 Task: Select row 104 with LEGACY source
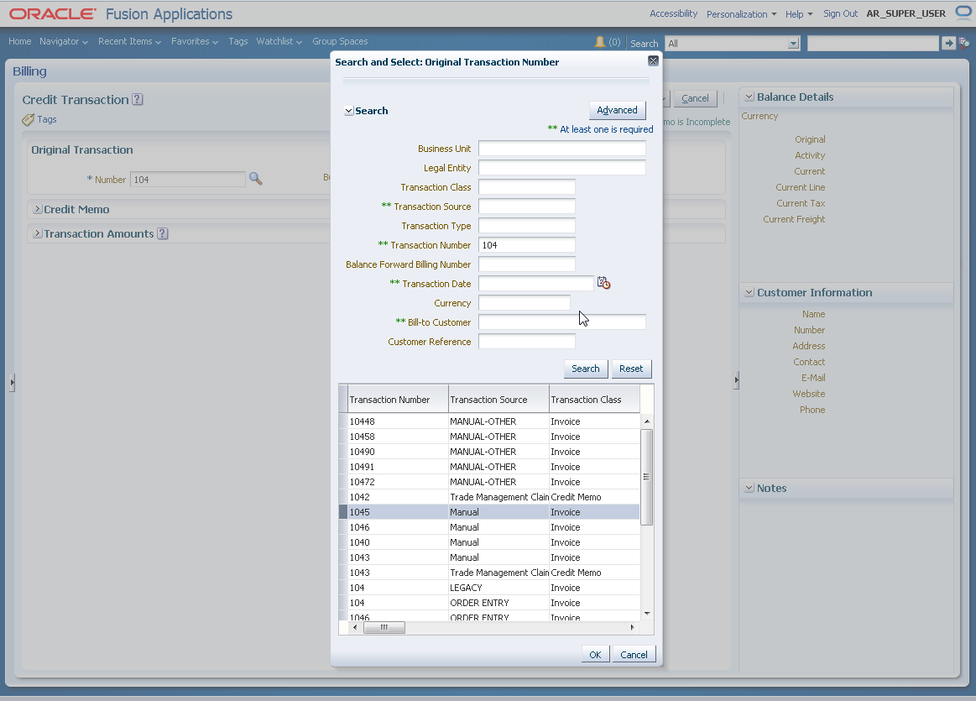pyautogui.click(x=489, y=588)
